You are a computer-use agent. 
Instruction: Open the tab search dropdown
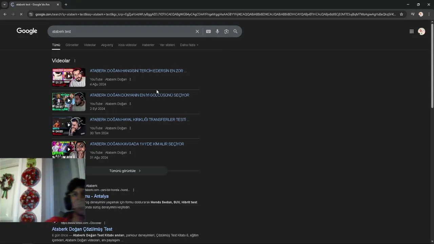(x=4, y=4)
